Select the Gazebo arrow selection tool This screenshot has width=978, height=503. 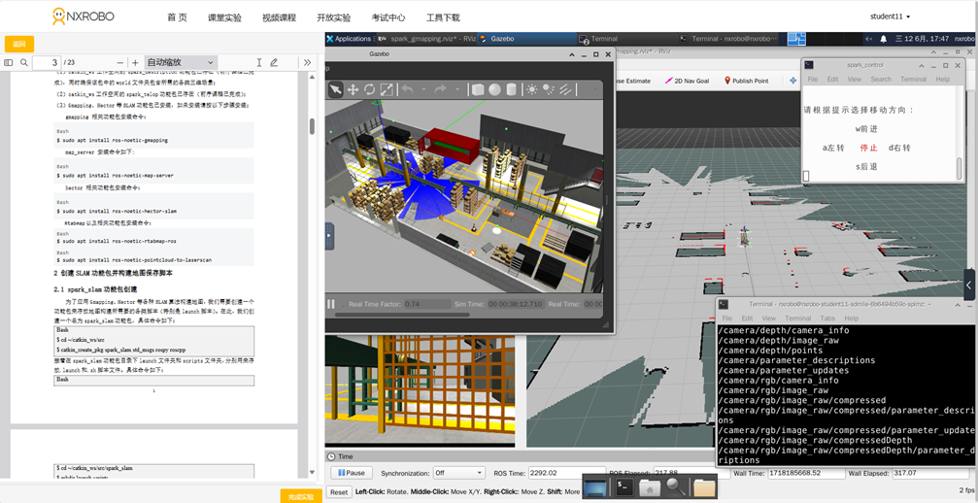[x=336, y=89]
